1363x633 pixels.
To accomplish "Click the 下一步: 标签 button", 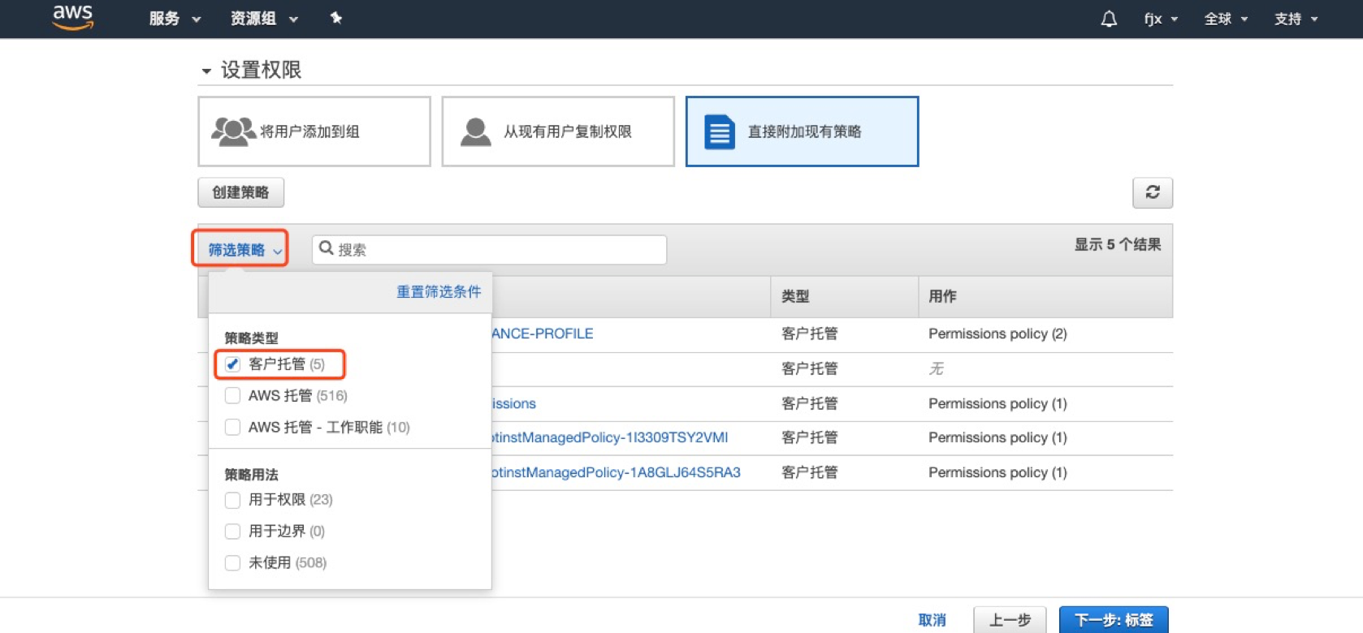I will point(1114,620).
